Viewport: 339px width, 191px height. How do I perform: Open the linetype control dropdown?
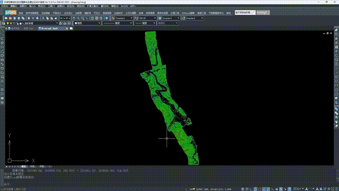131,23
